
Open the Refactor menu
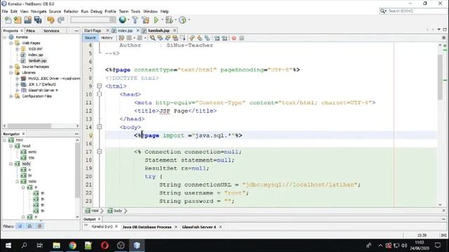pyautogui.click(x=71, y=11)
